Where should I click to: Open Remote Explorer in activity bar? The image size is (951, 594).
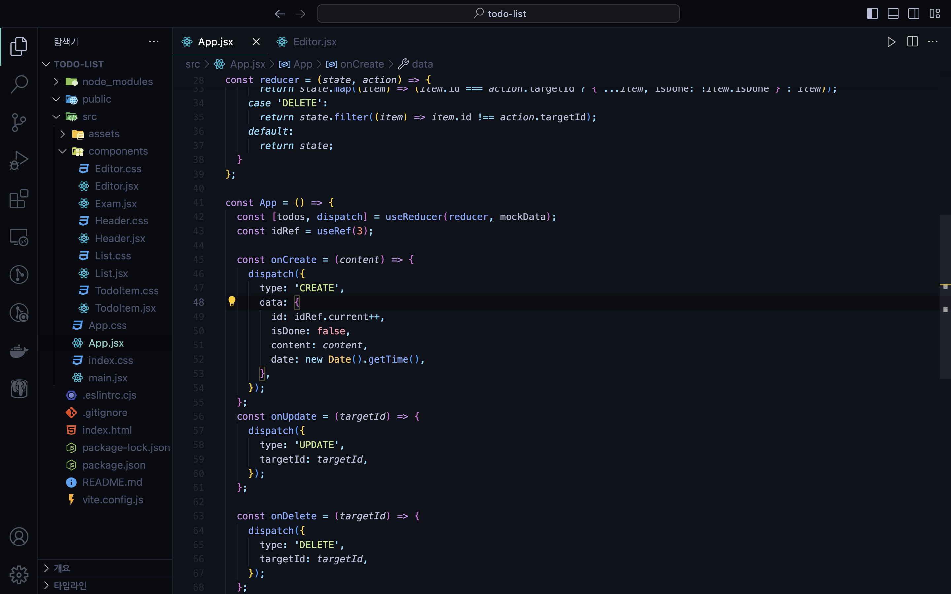coord(18,237)
